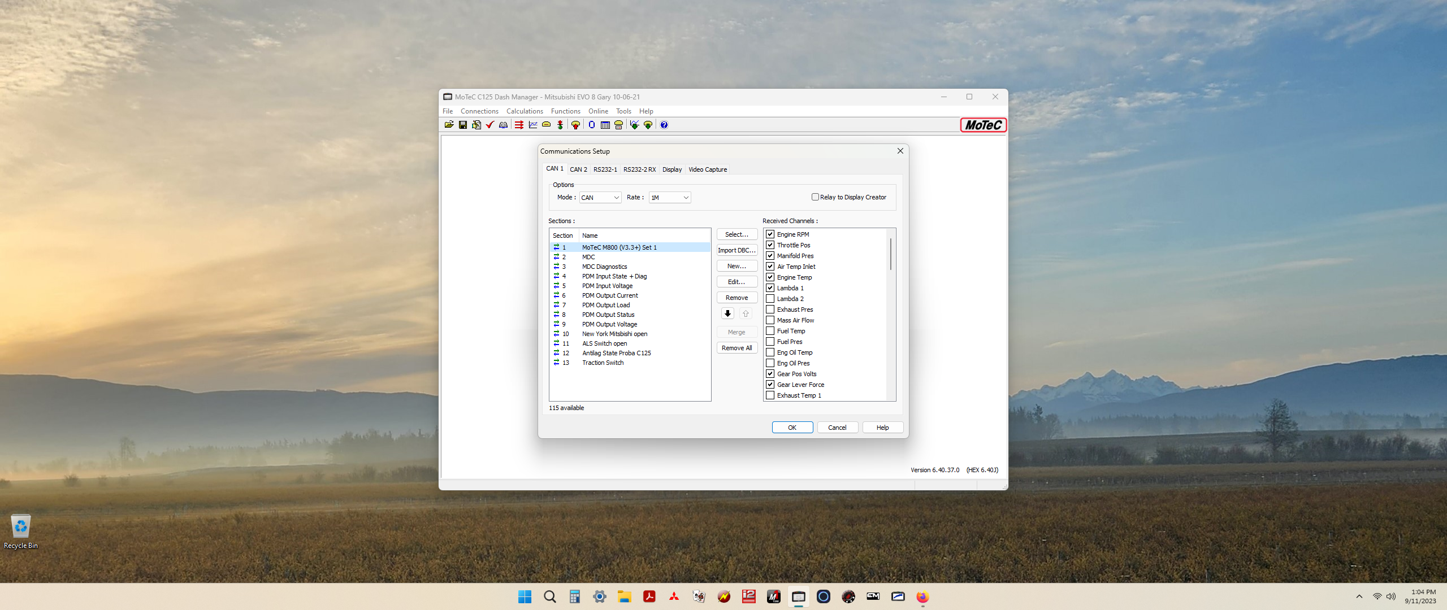Image resolution: width=1447 pixels, height=610 pixels.
Task: Click the graph with green down-arrow icon
Action: [x=634, y=125]
